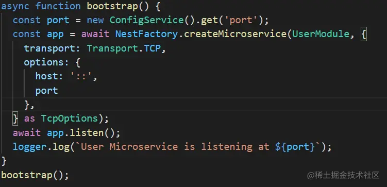The height and width of the screenshot is (187, 387).
Task: Click the highlighted closing brace before 'as'
Action: pyautogui.click(x=15, y=119)
